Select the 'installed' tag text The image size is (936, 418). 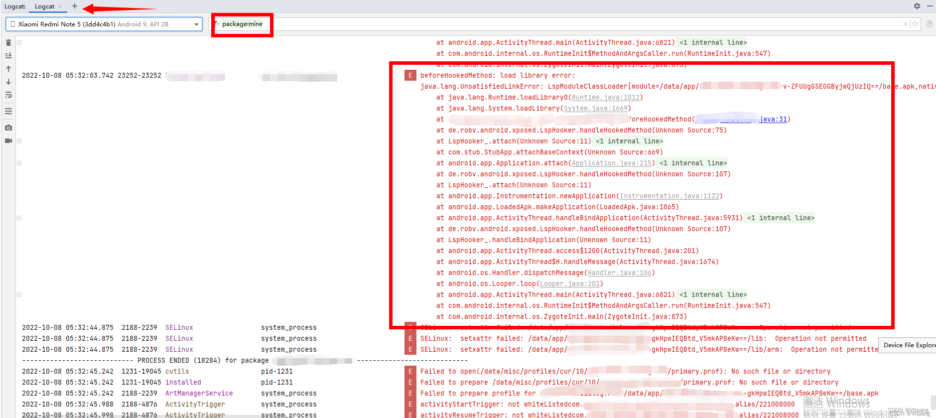[183, 382]
